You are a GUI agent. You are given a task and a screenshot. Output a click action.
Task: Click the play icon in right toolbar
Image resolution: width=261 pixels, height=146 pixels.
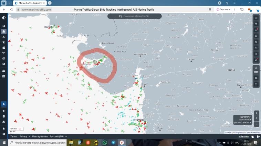click(256, 54)
